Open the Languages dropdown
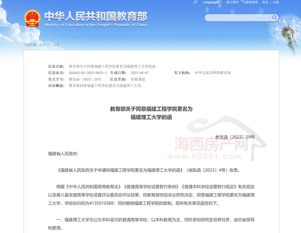 tap(213, 2)
